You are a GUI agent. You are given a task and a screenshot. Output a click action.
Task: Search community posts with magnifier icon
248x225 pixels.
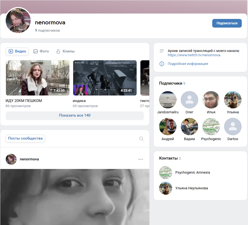(141, 138)
